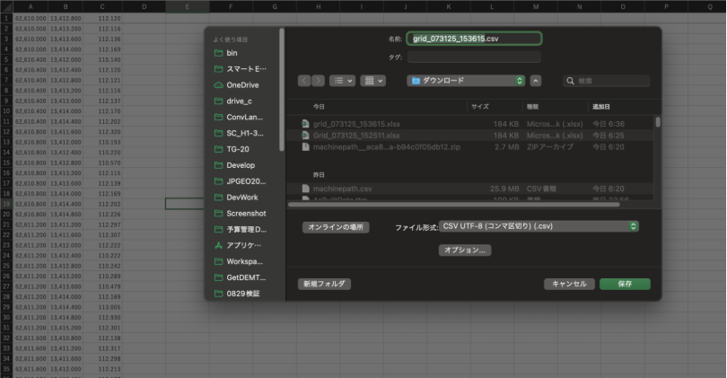
Task: Click the back navigation arrow
Action: pyautogui.click(x=305, y=81)
